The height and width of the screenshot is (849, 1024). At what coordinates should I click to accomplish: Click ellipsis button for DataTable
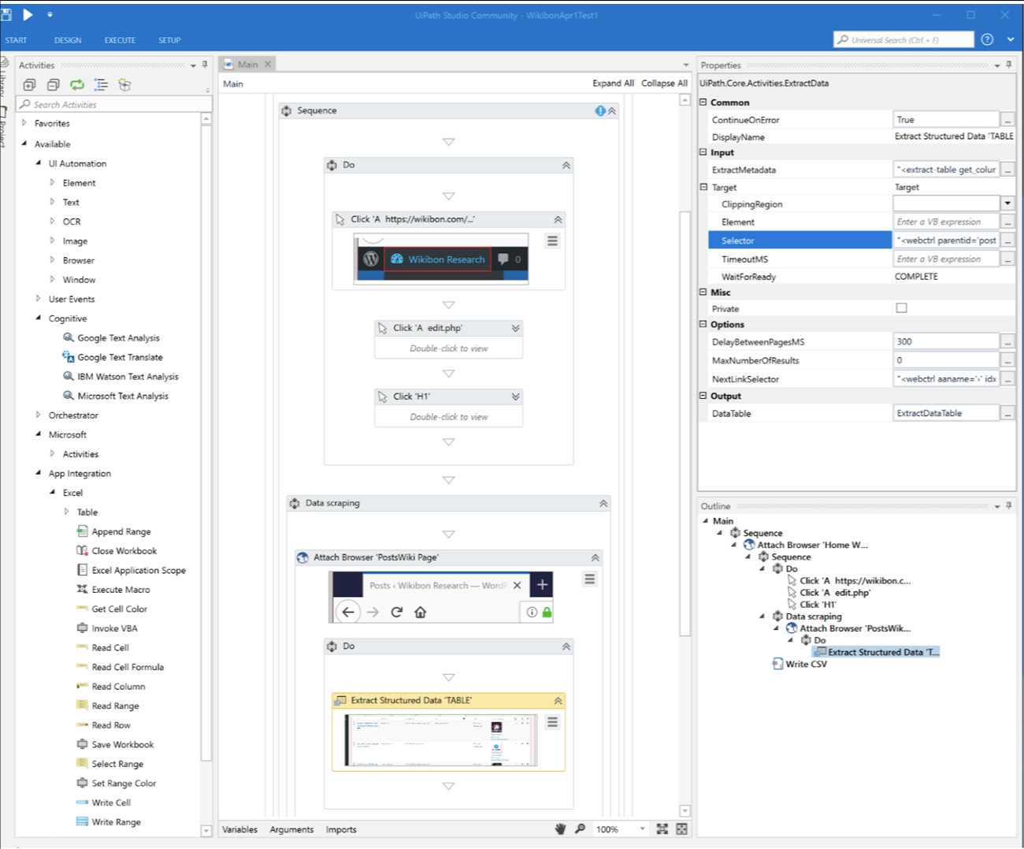pos(1007,412)
